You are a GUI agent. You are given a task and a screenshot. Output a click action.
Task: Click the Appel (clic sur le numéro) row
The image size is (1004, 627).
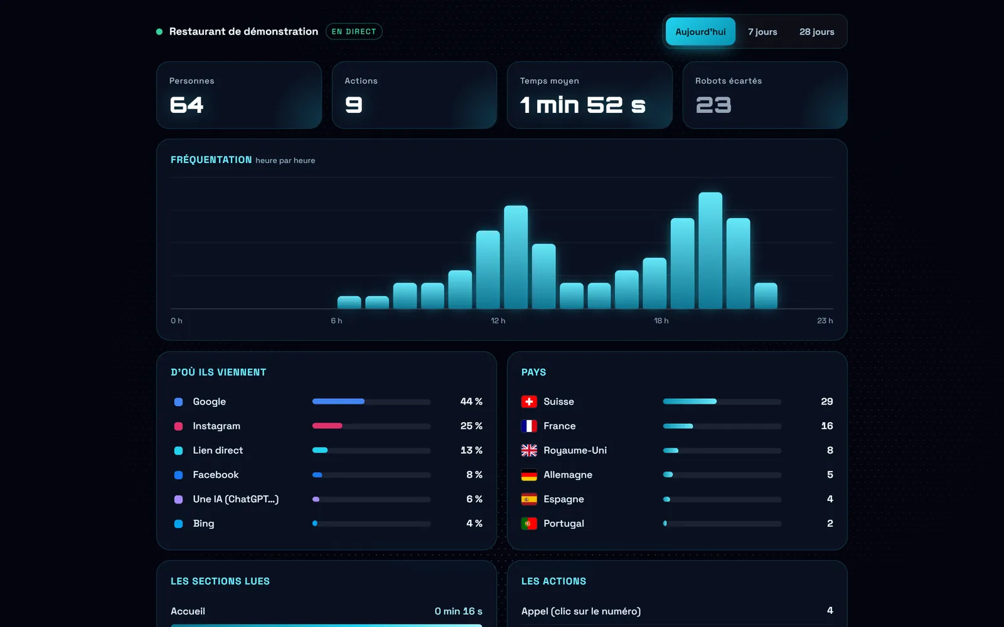(x=677, y=611)
